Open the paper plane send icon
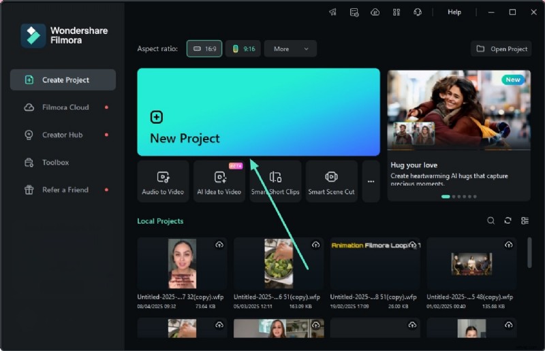 pyautogui.click(x=333, y=12)
